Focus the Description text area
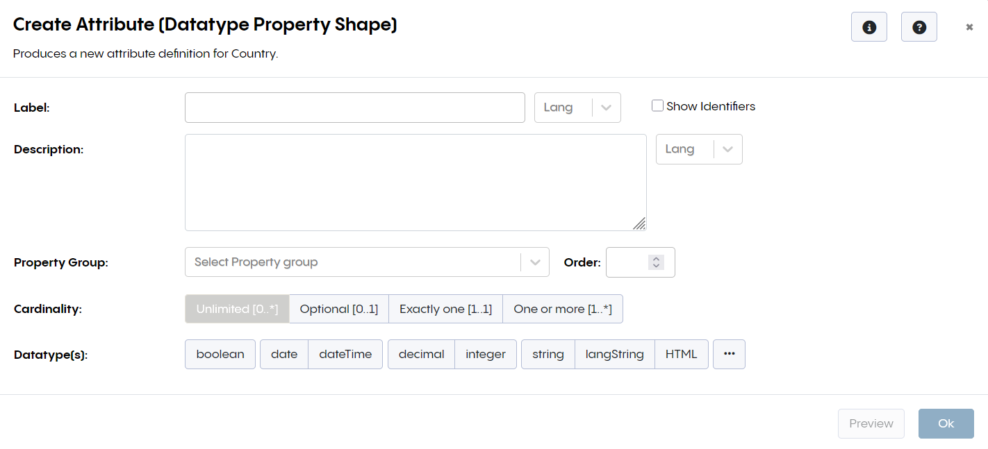Screen dimensions: 988x449 (415, 182)
